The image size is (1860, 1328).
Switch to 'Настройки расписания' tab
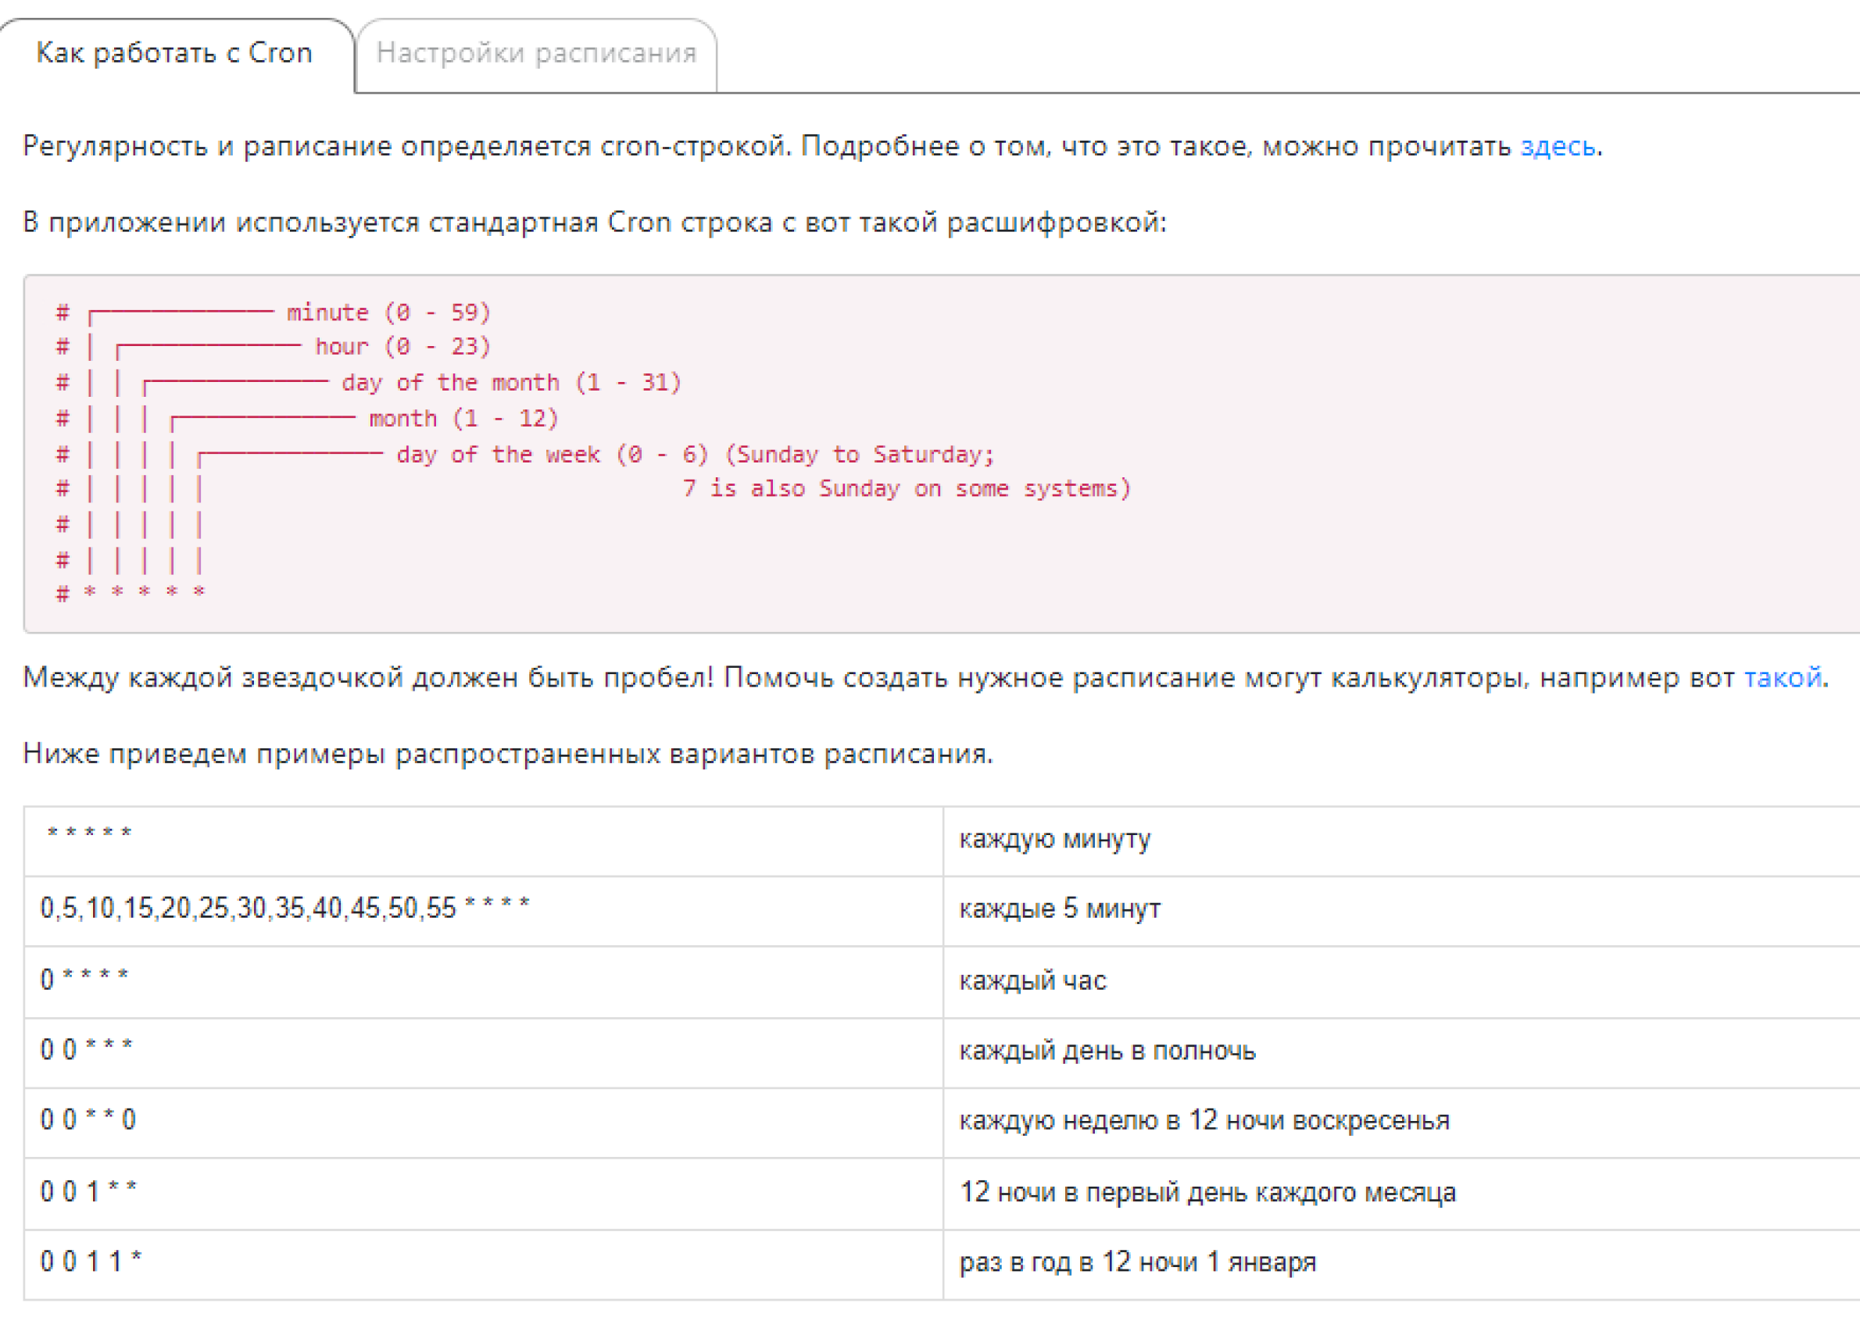click(536, 53)
